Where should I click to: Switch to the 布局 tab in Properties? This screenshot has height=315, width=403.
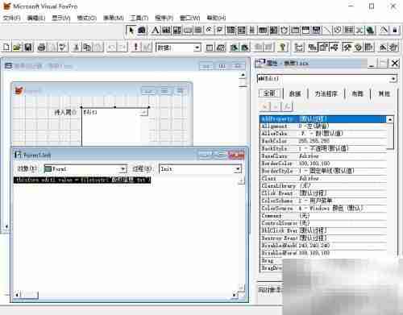[358, 93]
